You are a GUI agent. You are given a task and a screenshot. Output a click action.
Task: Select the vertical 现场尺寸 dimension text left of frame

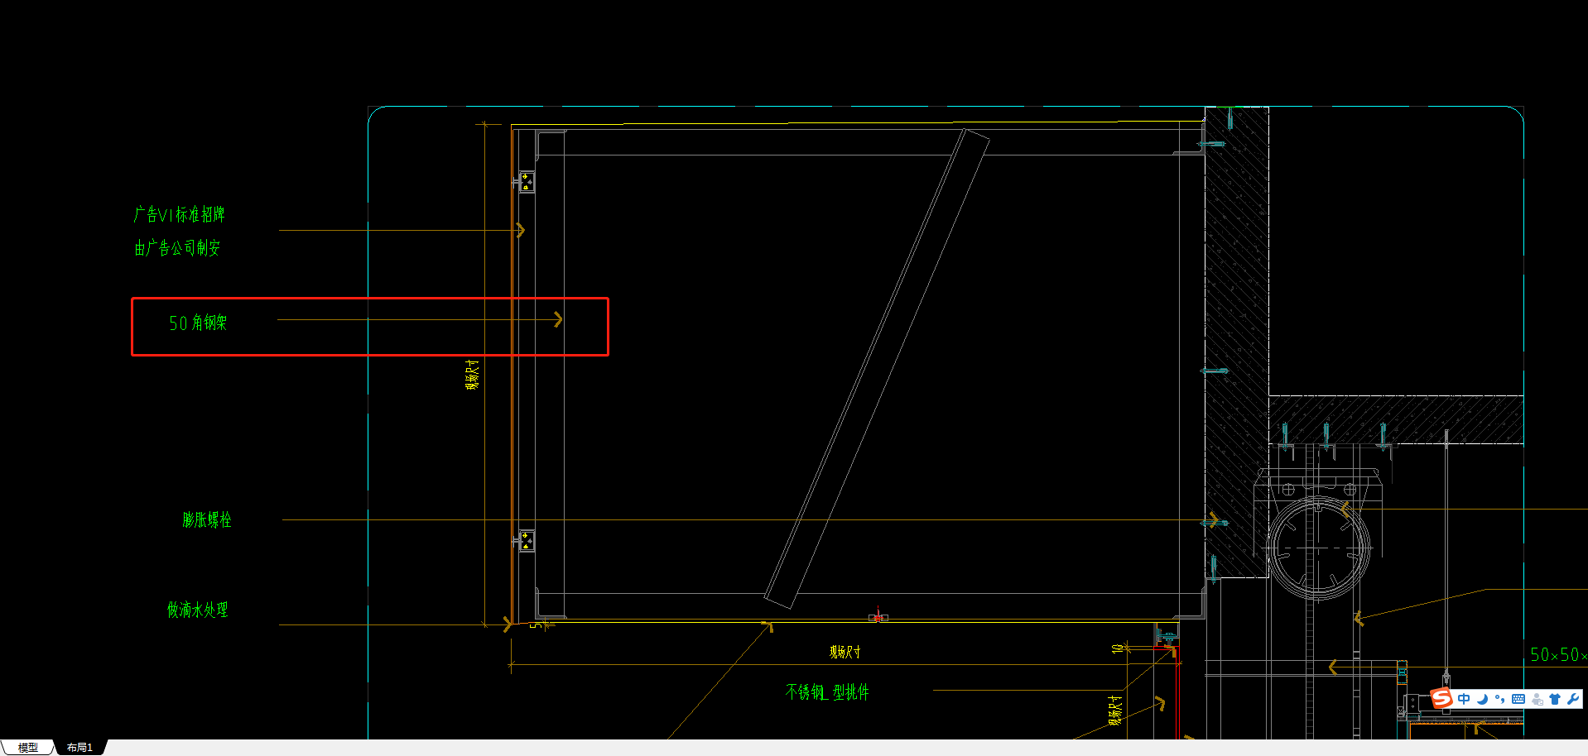pos(472,375)
